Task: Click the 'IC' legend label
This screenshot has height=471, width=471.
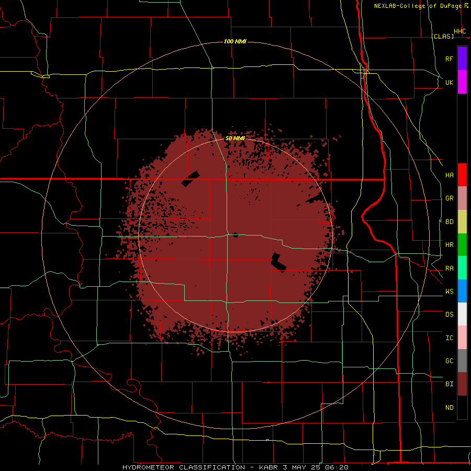Action: [449, 338]
